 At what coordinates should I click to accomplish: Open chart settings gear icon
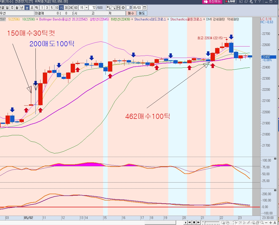(x=123, y=8)
